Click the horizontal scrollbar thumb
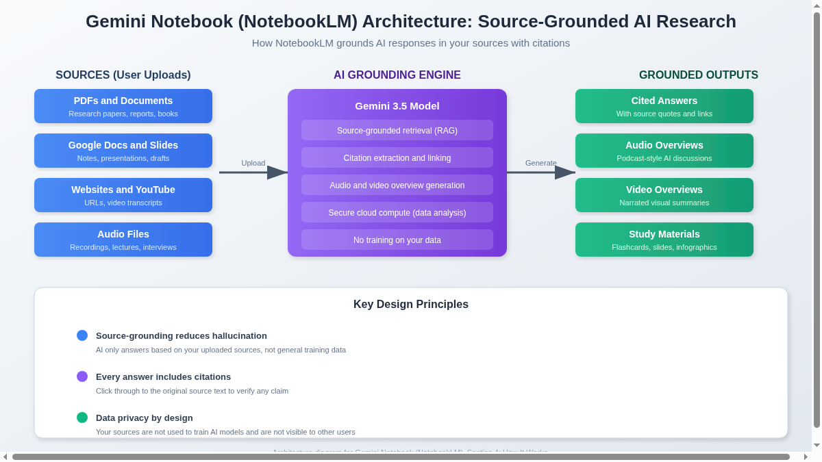Viewport: 822px width, 462px height. click(x=401, y=457)
